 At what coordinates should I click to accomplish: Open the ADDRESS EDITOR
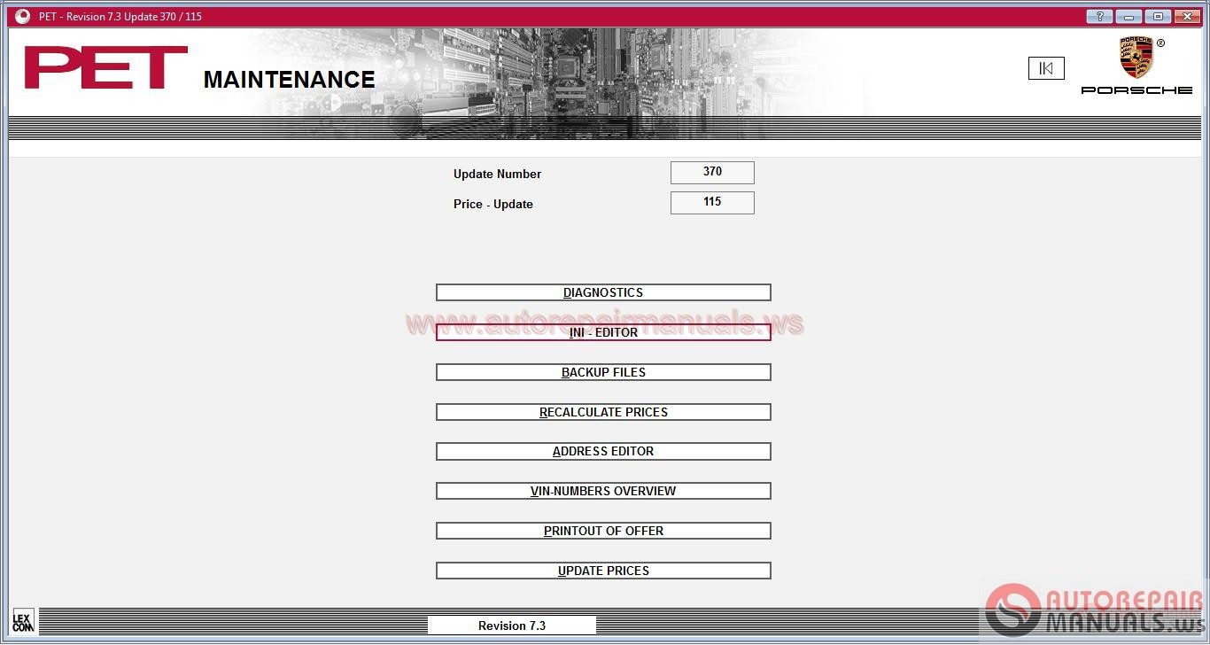(x=603, y=451)
